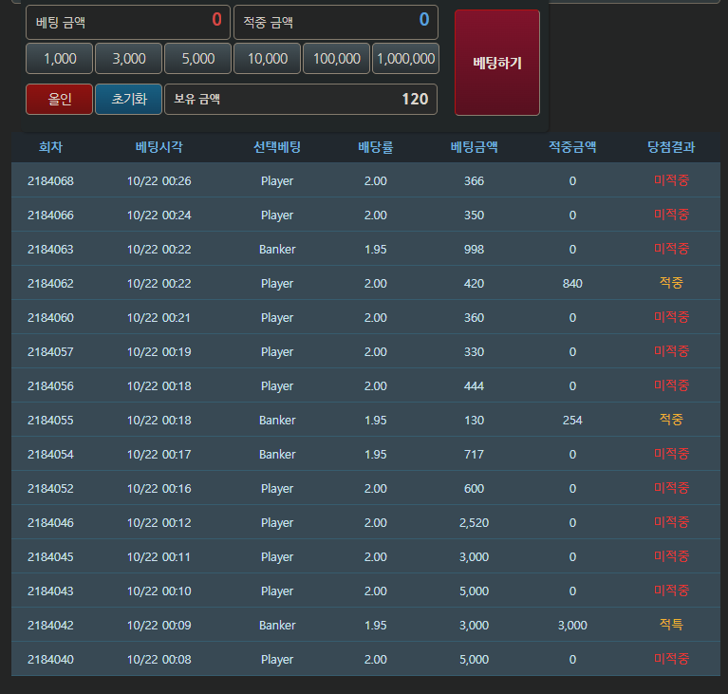
Task: Click odds 2.00 in round 2184046 row
Action: point(376,522)
